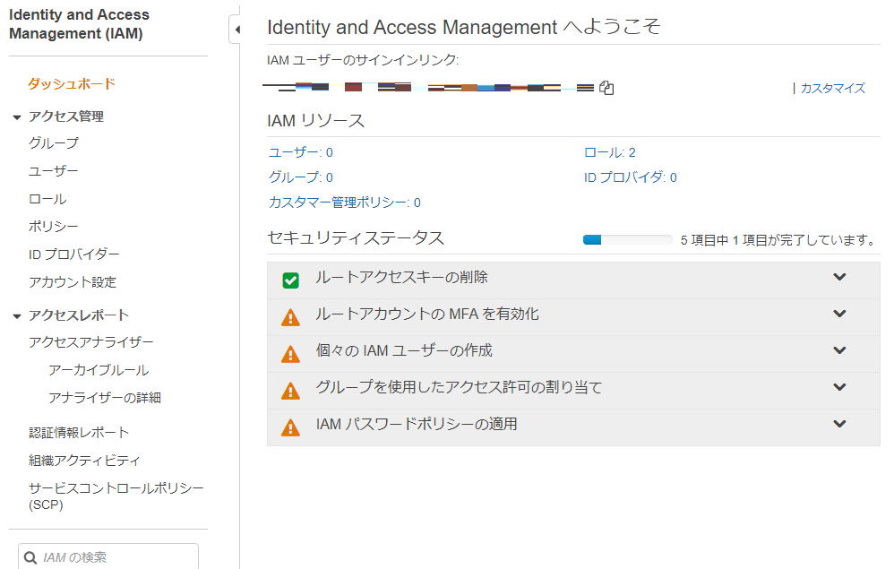The image size is (894, 569).
Task: Click the green check icon for ルートアクセスキーの削除
Action: [291, 280]
